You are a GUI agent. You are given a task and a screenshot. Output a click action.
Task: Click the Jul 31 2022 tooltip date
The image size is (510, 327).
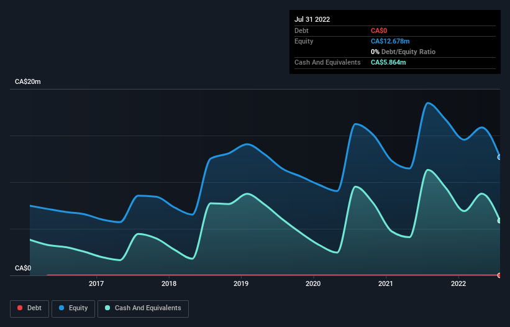pos(312,19)
